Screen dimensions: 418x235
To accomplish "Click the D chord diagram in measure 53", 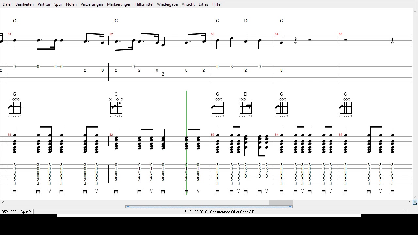I will (x=246, y=107).
